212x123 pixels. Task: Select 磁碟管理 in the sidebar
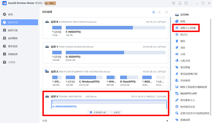(19, 22)
